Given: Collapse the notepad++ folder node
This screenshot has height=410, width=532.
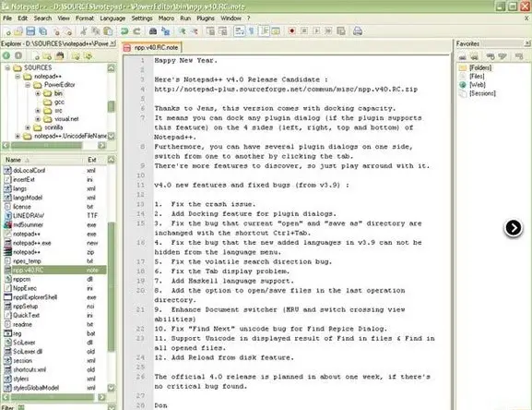Looking at the screenshot, I should click(x=18, y=77).
